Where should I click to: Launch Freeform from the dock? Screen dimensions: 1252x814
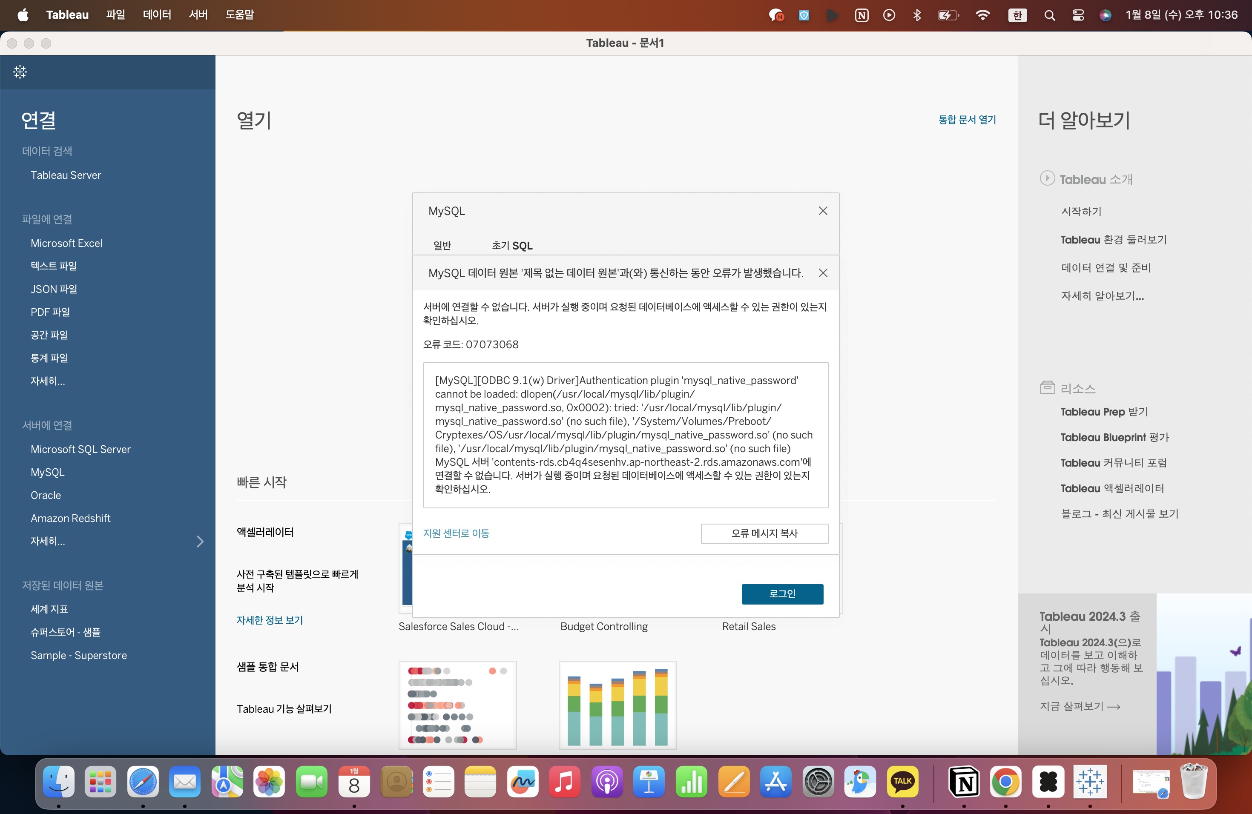(523, 781)
